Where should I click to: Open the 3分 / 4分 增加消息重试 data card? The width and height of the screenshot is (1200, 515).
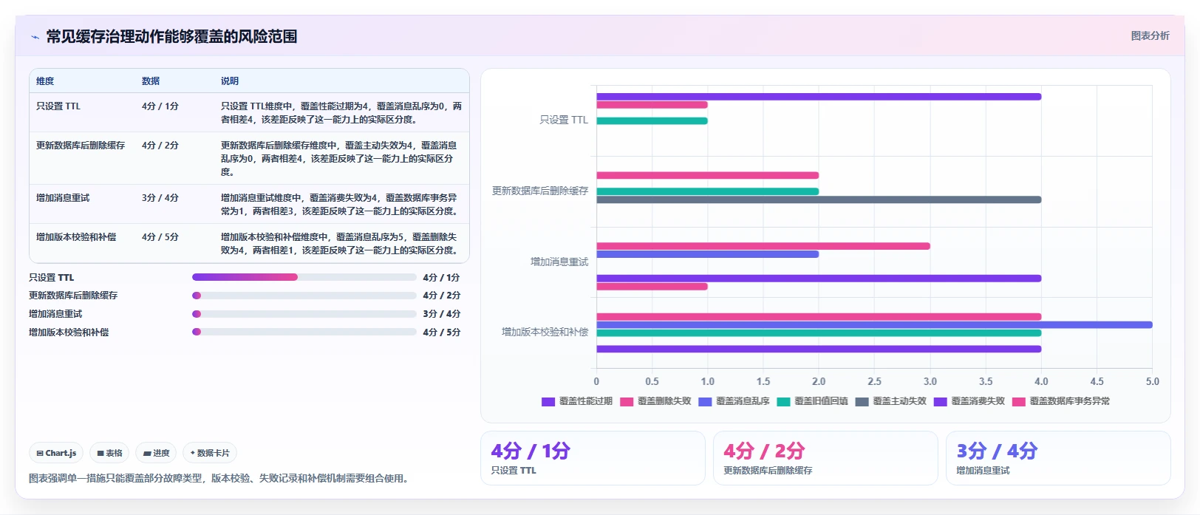click(x=1058, y=458)
